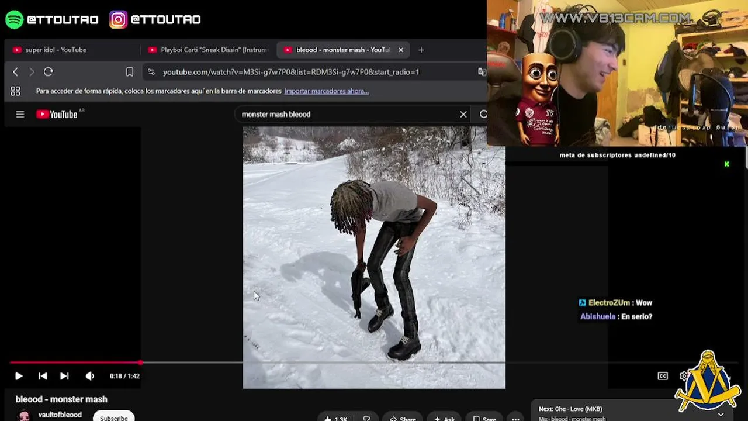Viewport: 748px width, 421px height.
Task: Play the video with the play button
Action: [19, 376]
